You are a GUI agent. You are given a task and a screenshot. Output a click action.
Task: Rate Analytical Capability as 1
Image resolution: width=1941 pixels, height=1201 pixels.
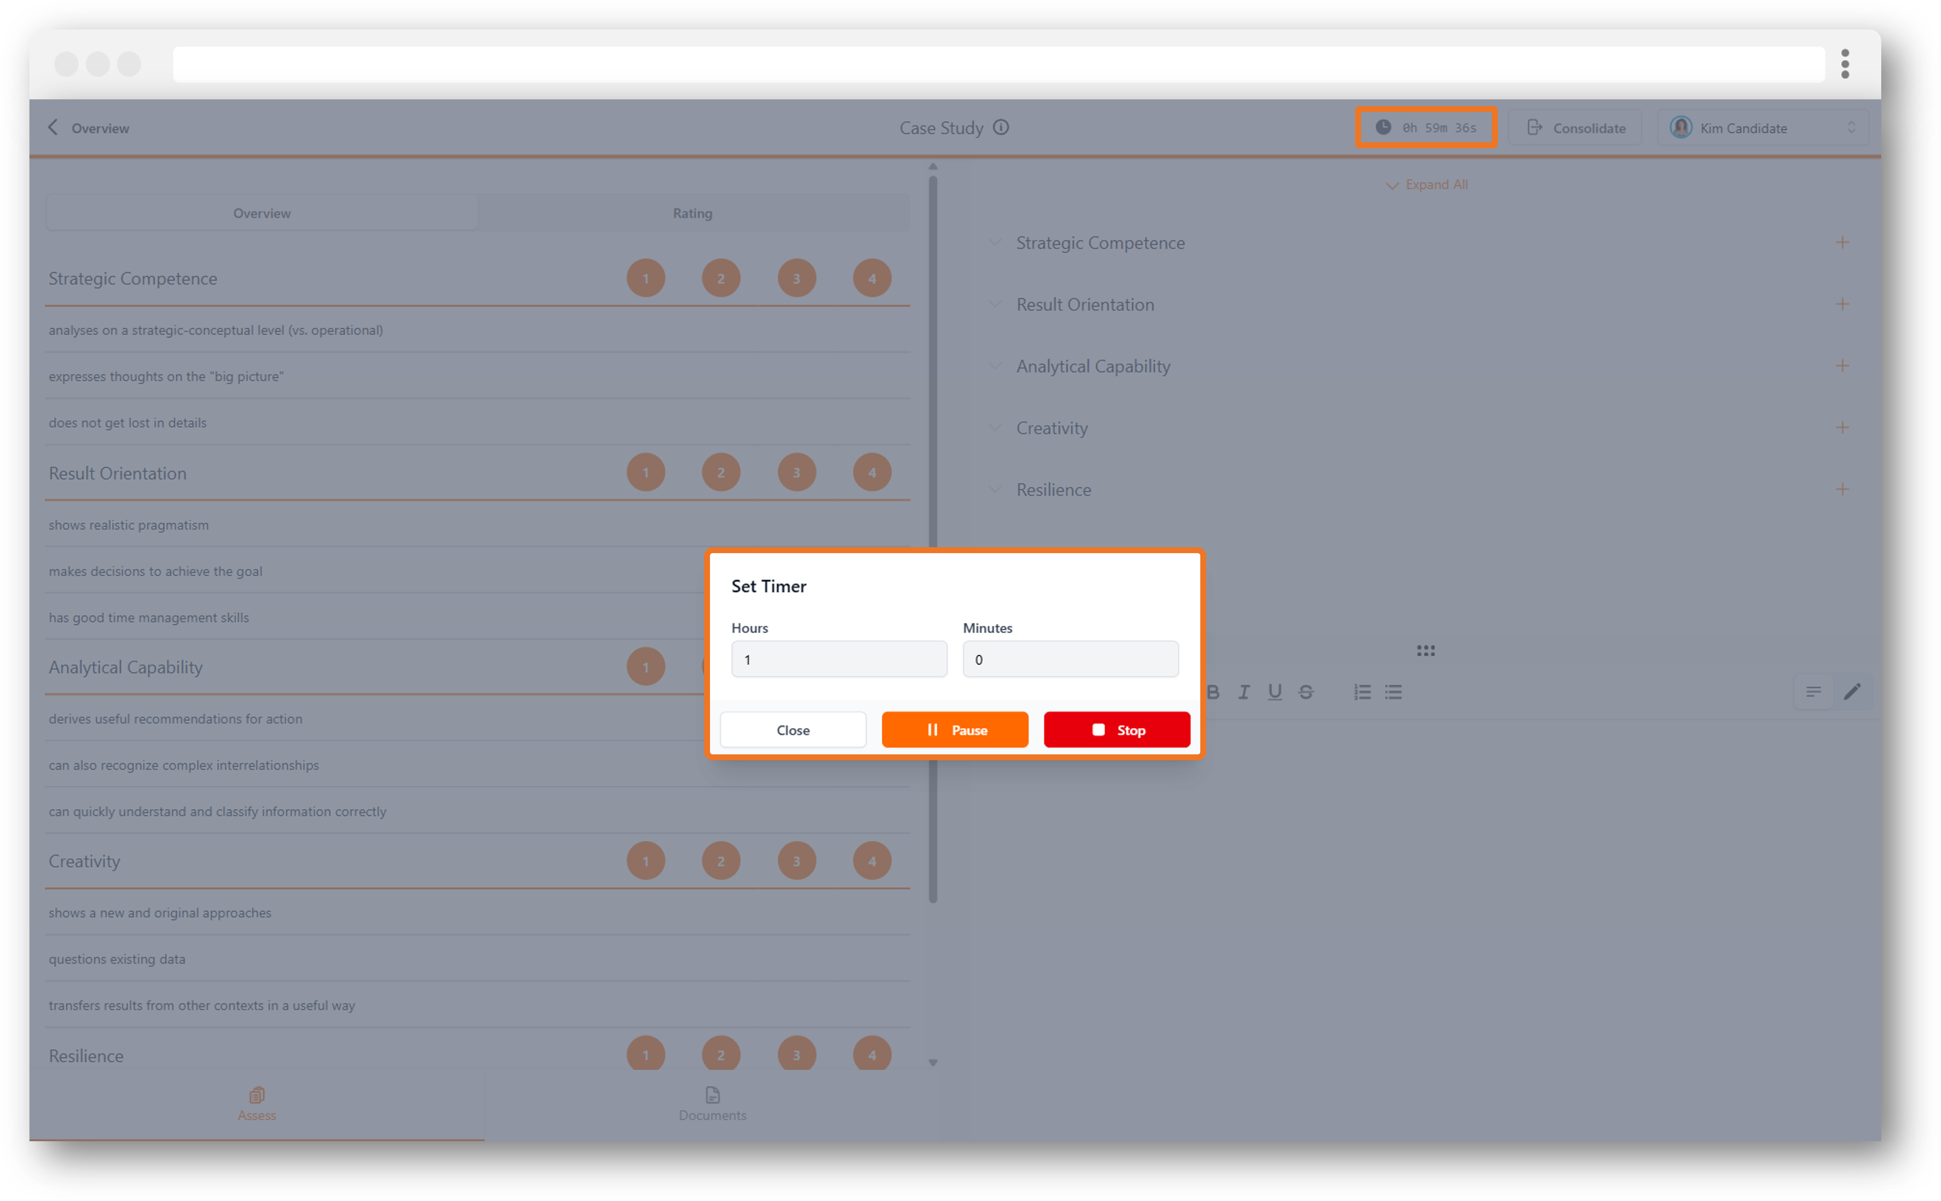coord(646,666)
